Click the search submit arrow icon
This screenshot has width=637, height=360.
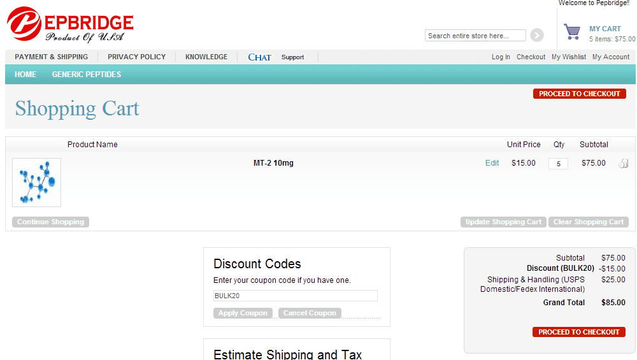[537, 36]
